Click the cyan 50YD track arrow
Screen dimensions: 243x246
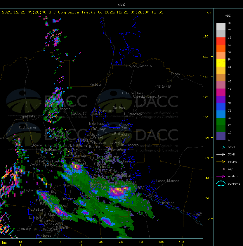(221, 147)
